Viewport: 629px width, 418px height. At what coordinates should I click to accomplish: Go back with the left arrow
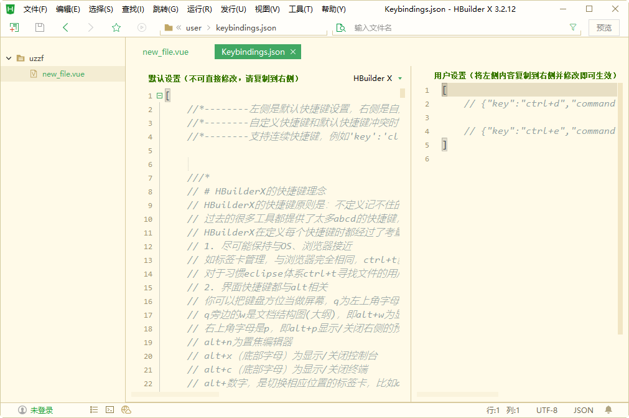click(x=65, y=27)
